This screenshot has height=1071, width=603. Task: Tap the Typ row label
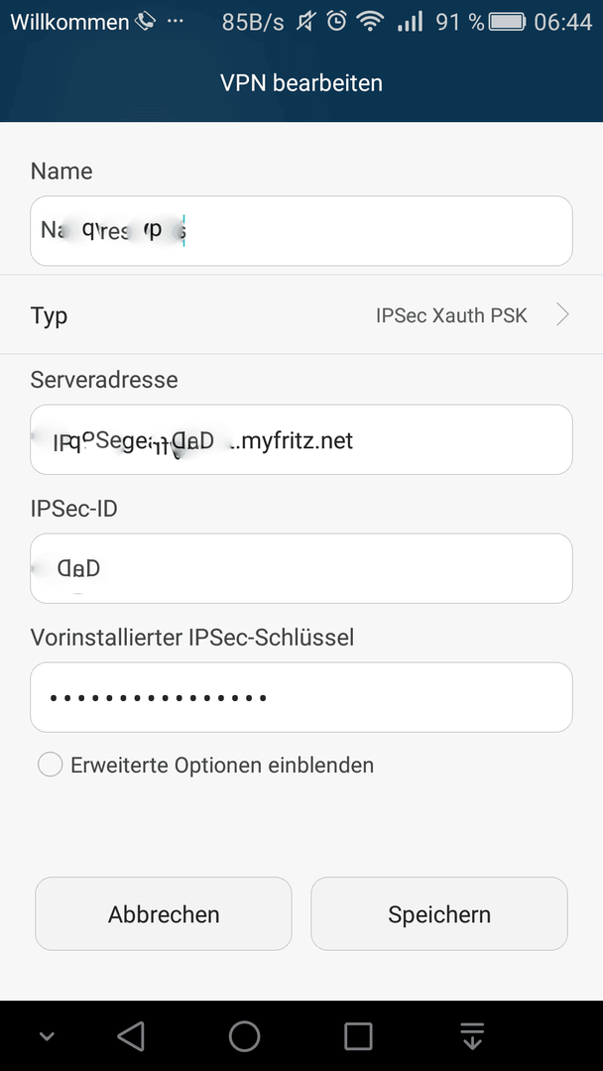pos(49,316)
